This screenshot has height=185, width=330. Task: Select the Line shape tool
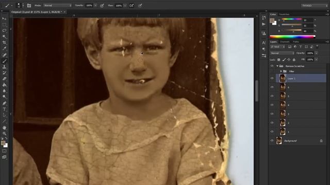click(x=4, y=121)
